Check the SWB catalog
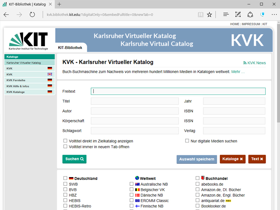280x210 pixels. point(65,184)
